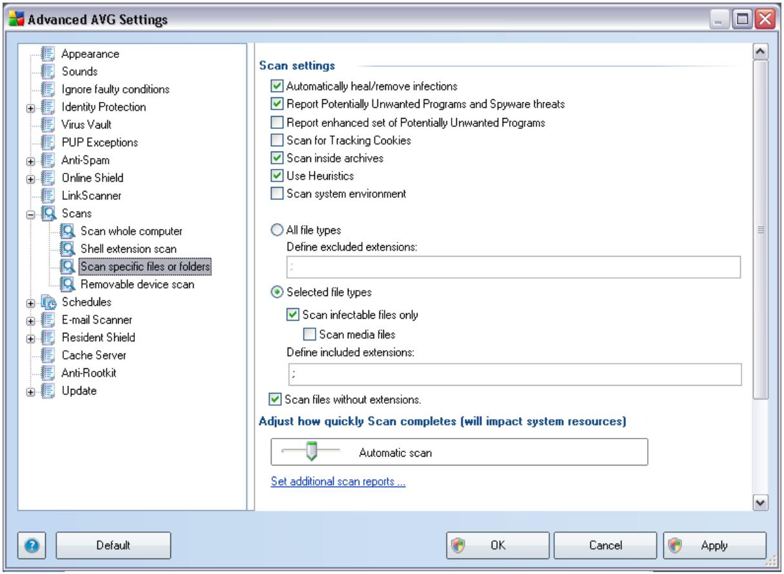Image resolution: width=784 pixels, height=574 pixels.
Task: Click the Define excluded extensions field
Action: click(x=514, y=266)
